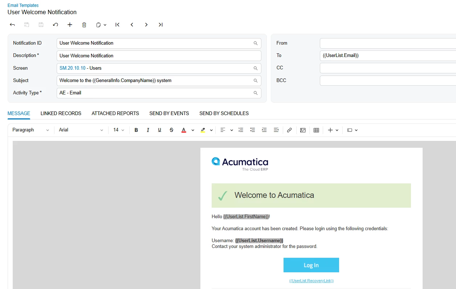Expand the highlight color dropdown arrow
The image size is (456, 289).
pyautogui.click(x=212, y=130)
